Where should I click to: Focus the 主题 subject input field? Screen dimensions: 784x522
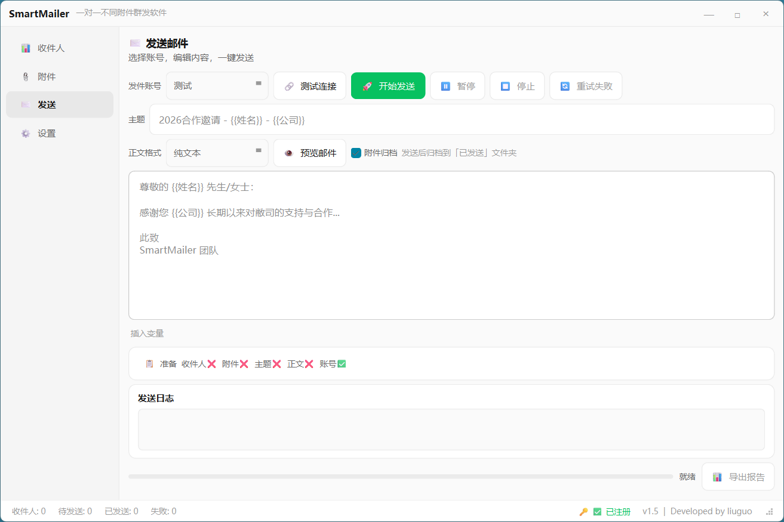tap(462, 120)
